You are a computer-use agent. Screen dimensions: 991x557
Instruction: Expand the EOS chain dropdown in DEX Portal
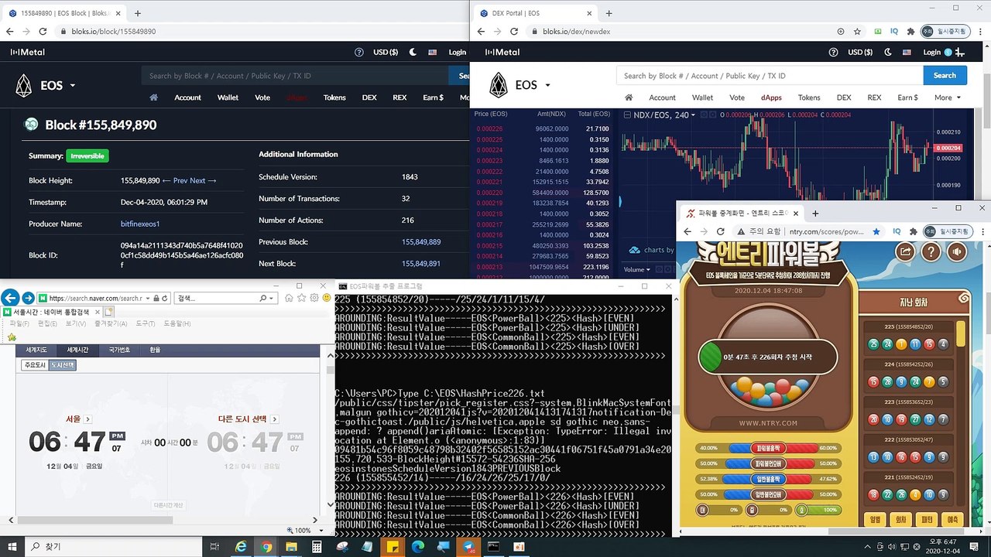point(547,85)
